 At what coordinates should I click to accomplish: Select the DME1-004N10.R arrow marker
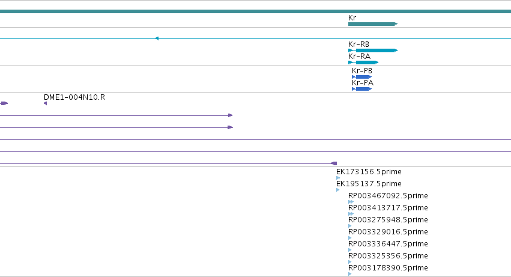[45, 103]
